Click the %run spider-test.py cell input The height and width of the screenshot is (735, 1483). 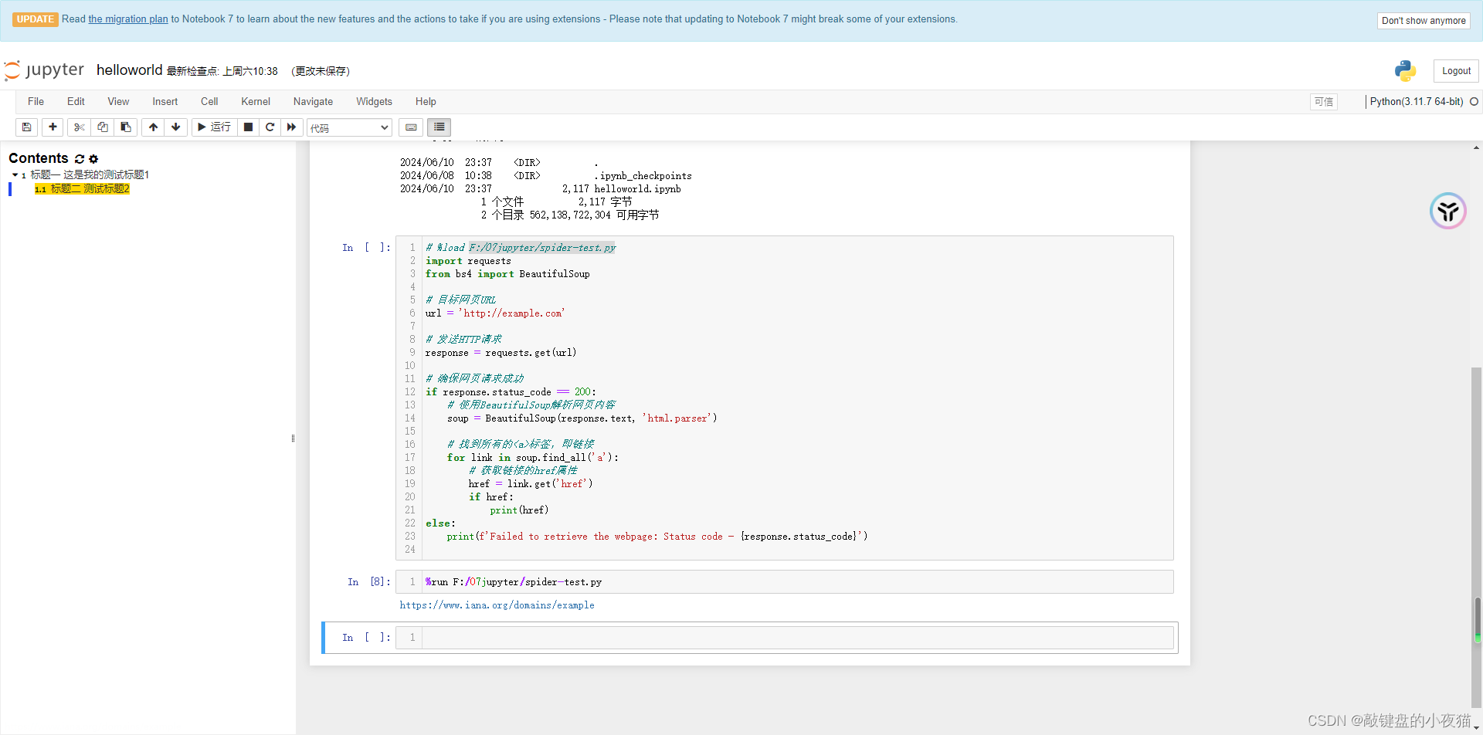[x=797, y=582]
